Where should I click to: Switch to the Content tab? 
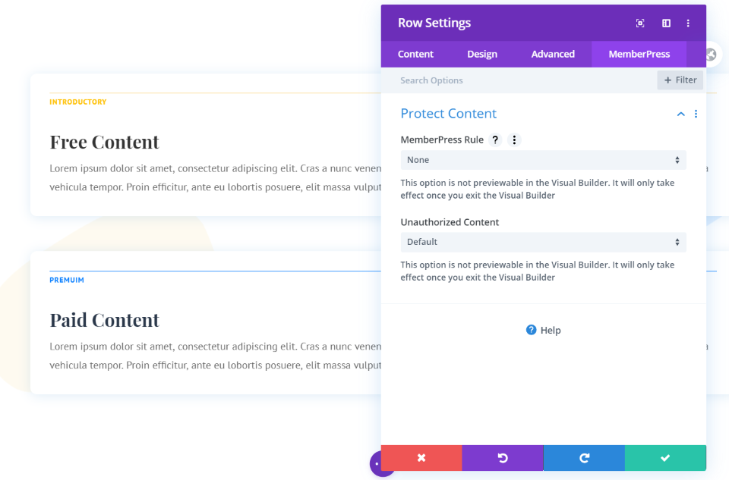[x=415, y=54]
